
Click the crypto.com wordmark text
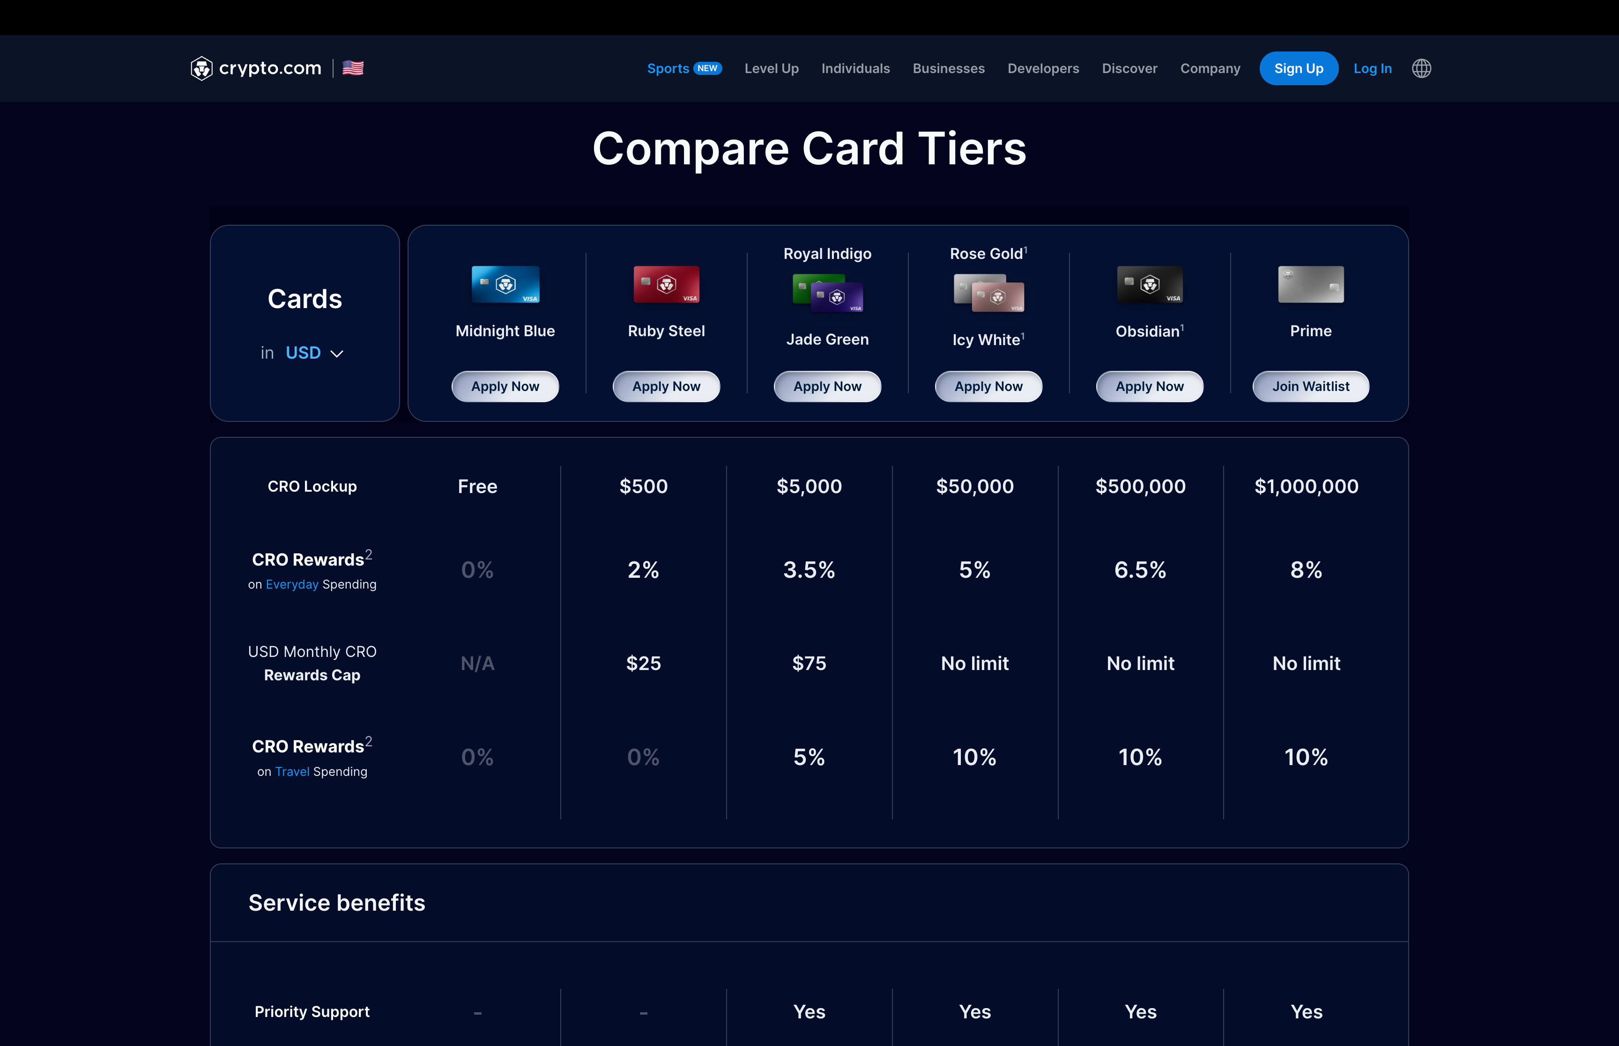coord(270,69)
